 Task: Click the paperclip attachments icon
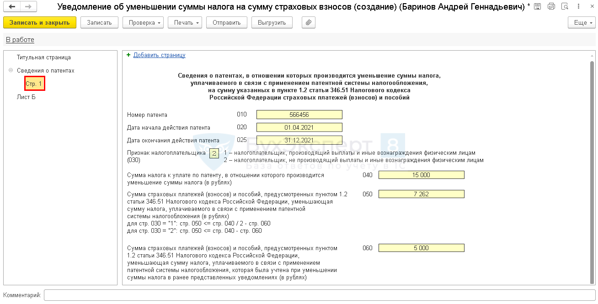[309, 22]
